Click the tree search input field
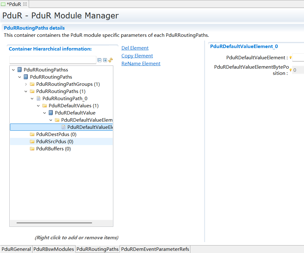304x253 pixels. point(52,60)
